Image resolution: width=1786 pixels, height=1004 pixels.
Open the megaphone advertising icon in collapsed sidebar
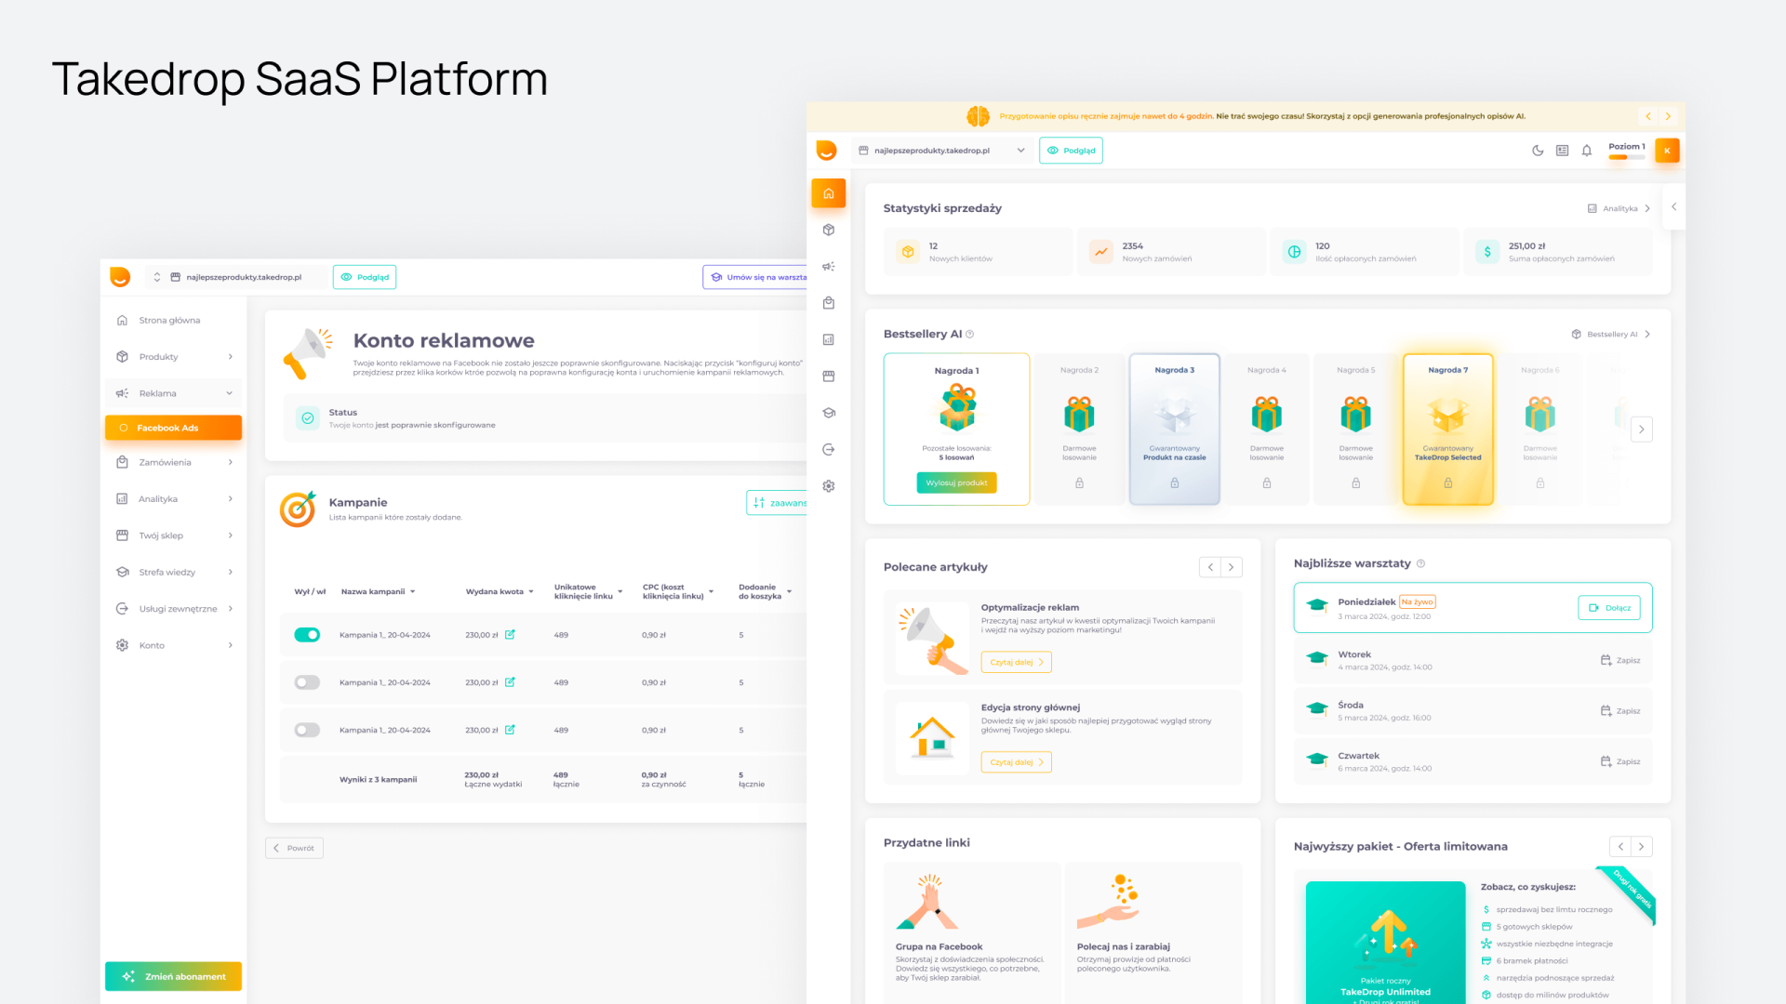[828, 267]
